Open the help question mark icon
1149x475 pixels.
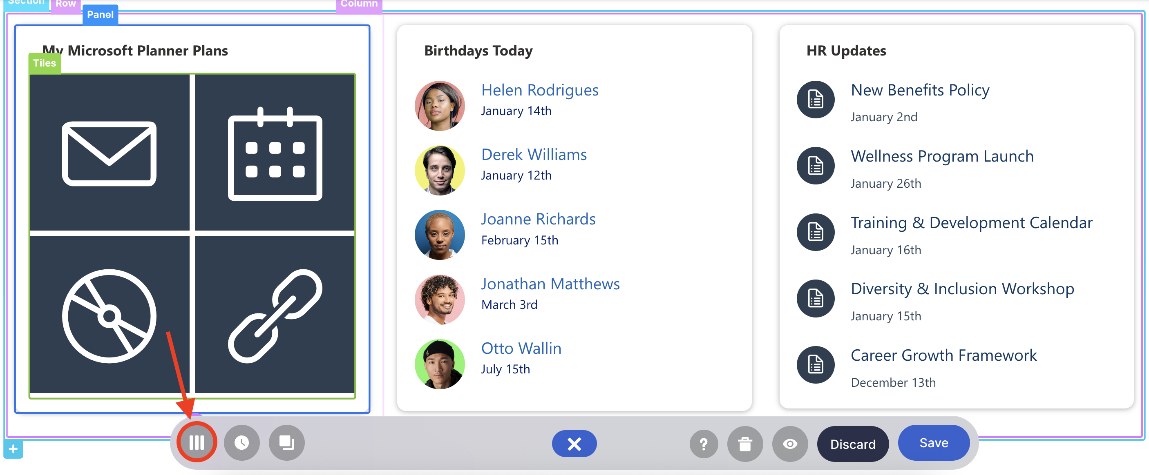point(703,444)
